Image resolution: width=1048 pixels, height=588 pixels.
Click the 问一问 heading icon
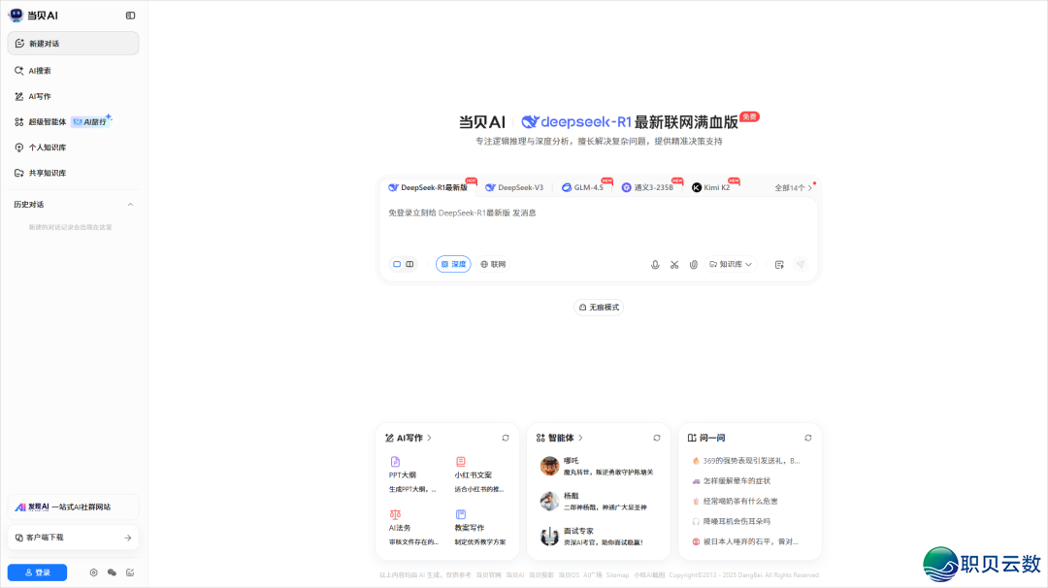(x=692, y=439)
